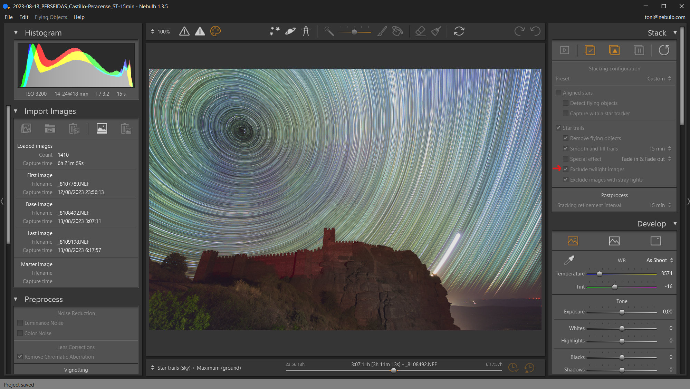This screenshot has width=690, height=389.
Task: Click the timeline position marker
Action: pyautogui.click(x=394, y=370)
